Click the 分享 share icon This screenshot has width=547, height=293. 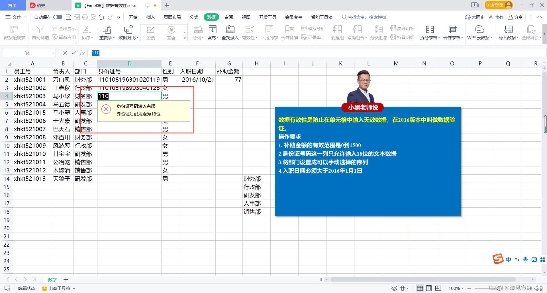tap(515, 17)
